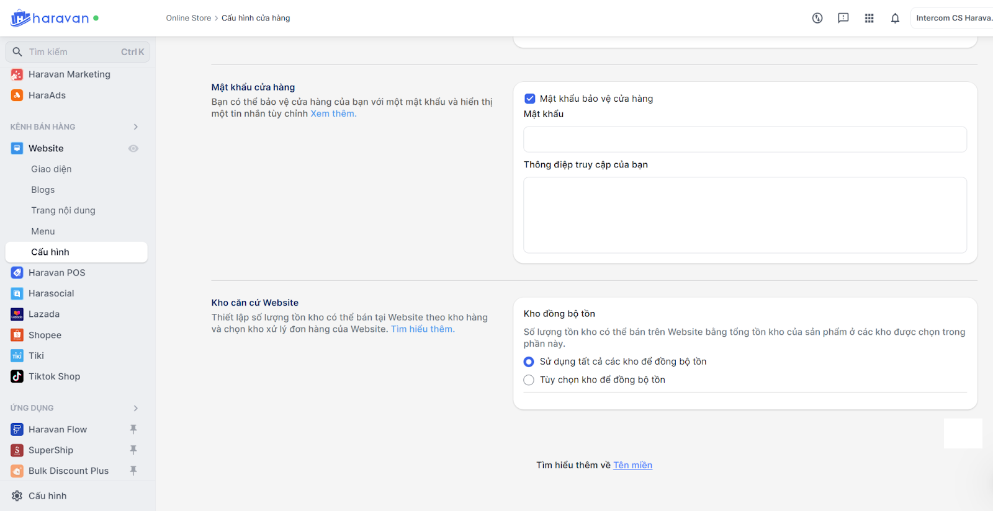Screen dimensions: 993x511
Task: Click the history clock icon in header
Action: [817, 18]
